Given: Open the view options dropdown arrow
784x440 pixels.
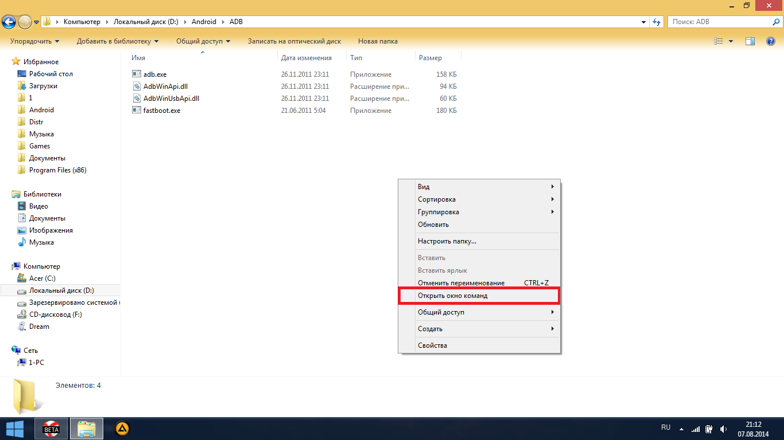Looking at the screenshot, I should tap(731, 41).
